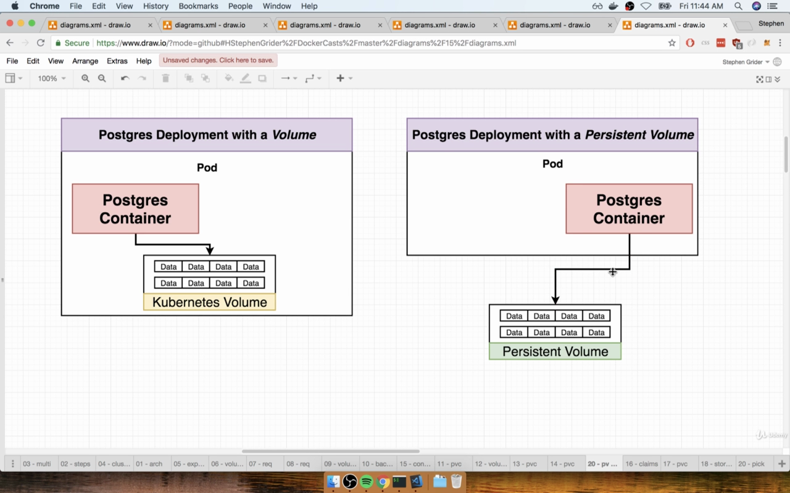Open the Stephen Grider account dropdown
Screen dimensions: 790x493
click(x=746, y=62)
